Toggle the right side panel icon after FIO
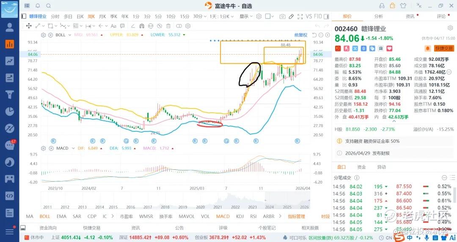The height and width of the screenshot is (242, 457). coord(326,16)
